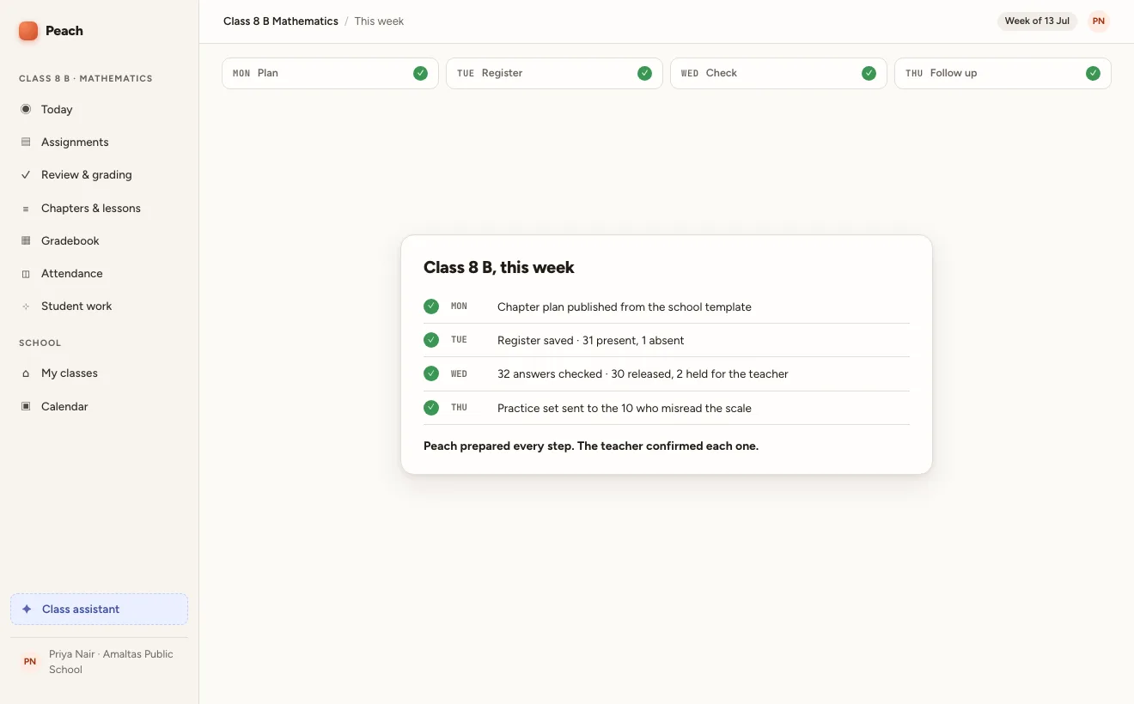Click the Calendar sidebar icon
The width and height of the screenshot is (1134, 704).
[26, 406]
